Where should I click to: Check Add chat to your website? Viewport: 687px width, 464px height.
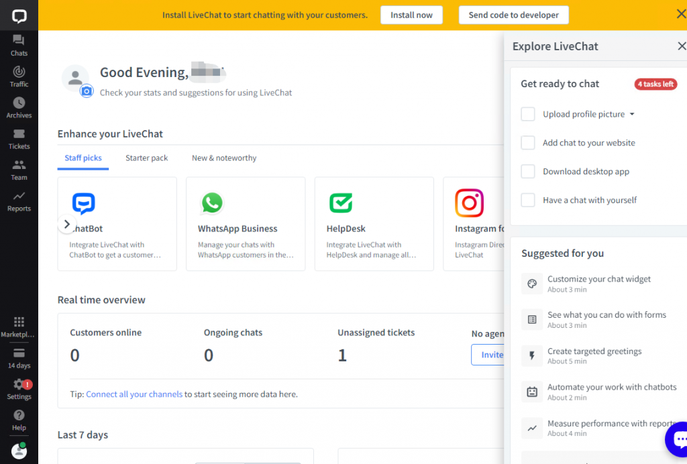point(528,143)
